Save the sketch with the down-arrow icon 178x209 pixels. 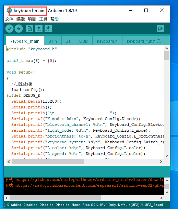48,28
